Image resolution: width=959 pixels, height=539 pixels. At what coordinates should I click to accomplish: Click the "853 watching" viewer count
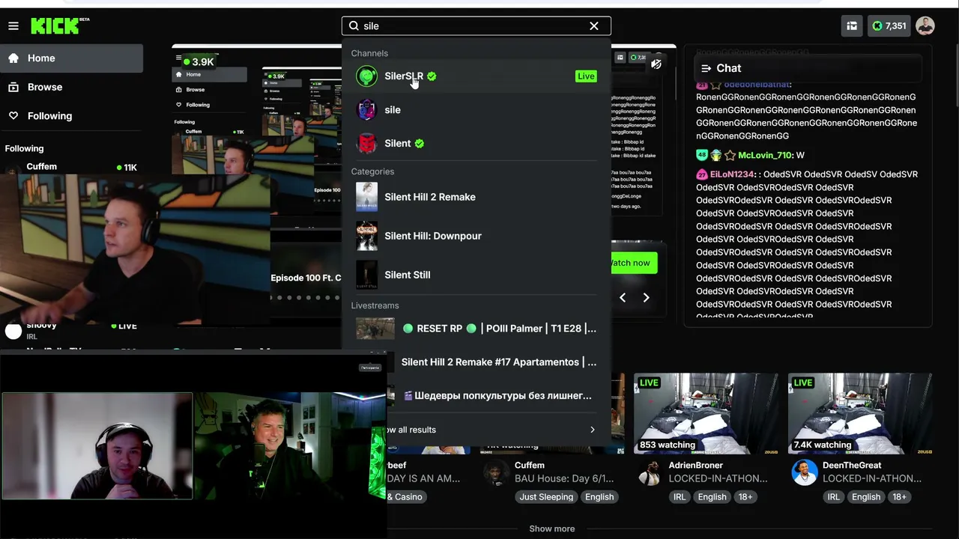pos(668,445)
